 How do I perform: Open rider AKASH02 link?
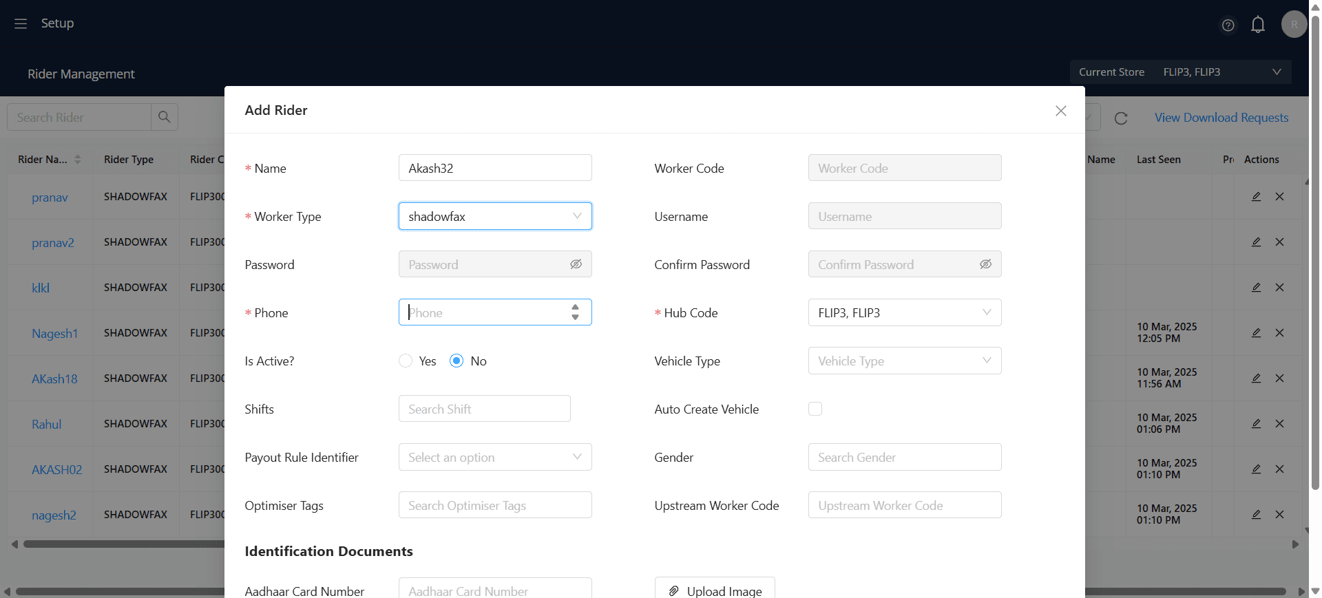coord(56,470)
